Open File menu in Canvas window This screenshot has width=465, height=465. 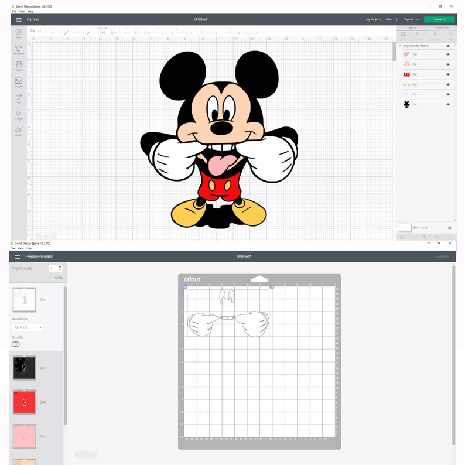click(14, 11)
